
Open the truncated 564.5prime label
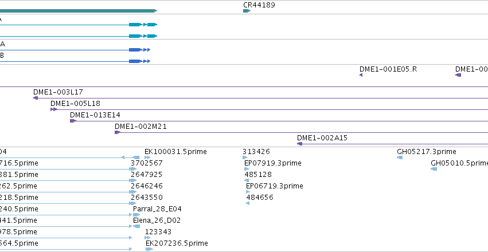click(x=19, y=243)
